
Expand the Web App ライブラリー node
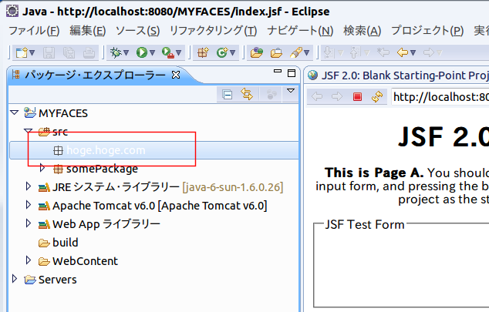point(29,223)
